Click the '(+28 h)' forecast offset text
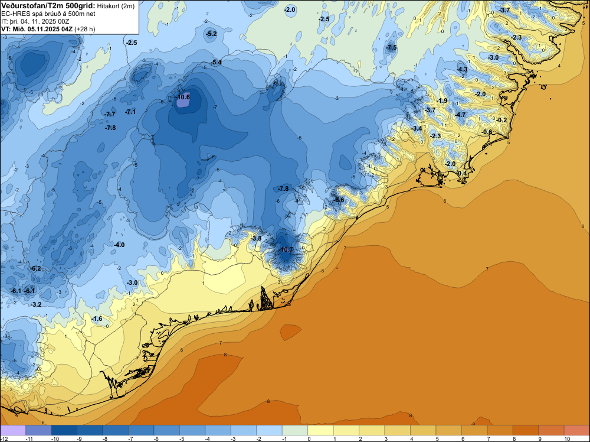Image resolution: width=590 pixels, height=442 pixels. (84, 29)
